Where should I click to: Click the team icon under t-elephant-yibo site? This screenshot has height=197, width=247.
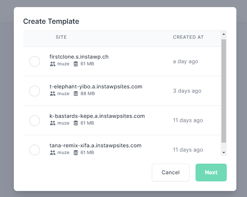tap(53, 93)
